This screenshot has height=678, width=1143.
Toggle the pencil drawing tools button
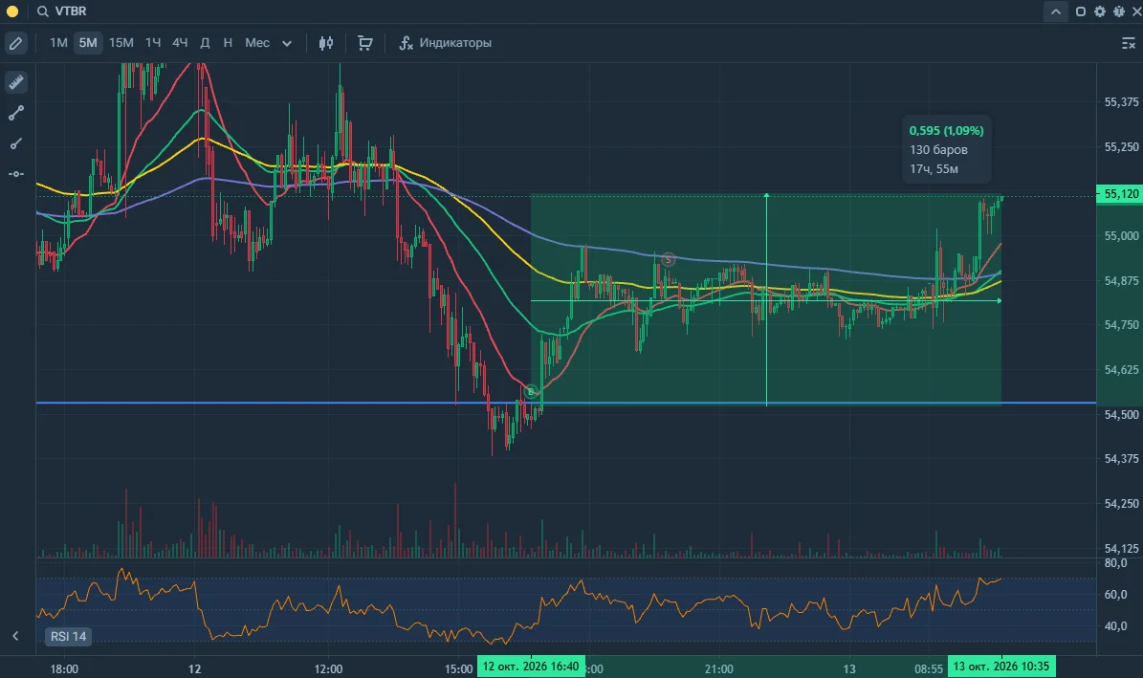pyautogui.click(x=15, y=43)
